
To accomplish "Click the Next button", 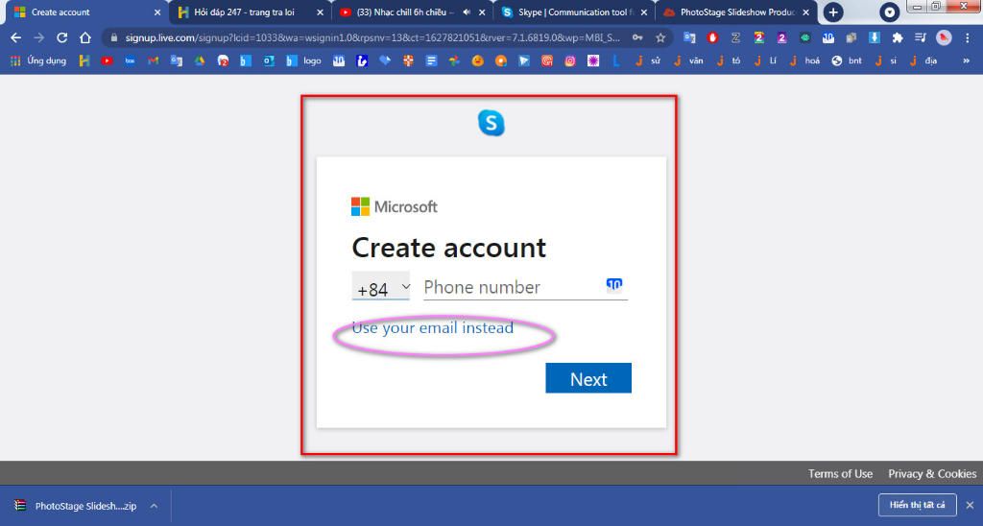I will [588, 378].
